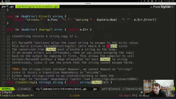This screenshot has height=99, width=176.
Task: Click the "strconv." string literal
Action: (34, 20)
